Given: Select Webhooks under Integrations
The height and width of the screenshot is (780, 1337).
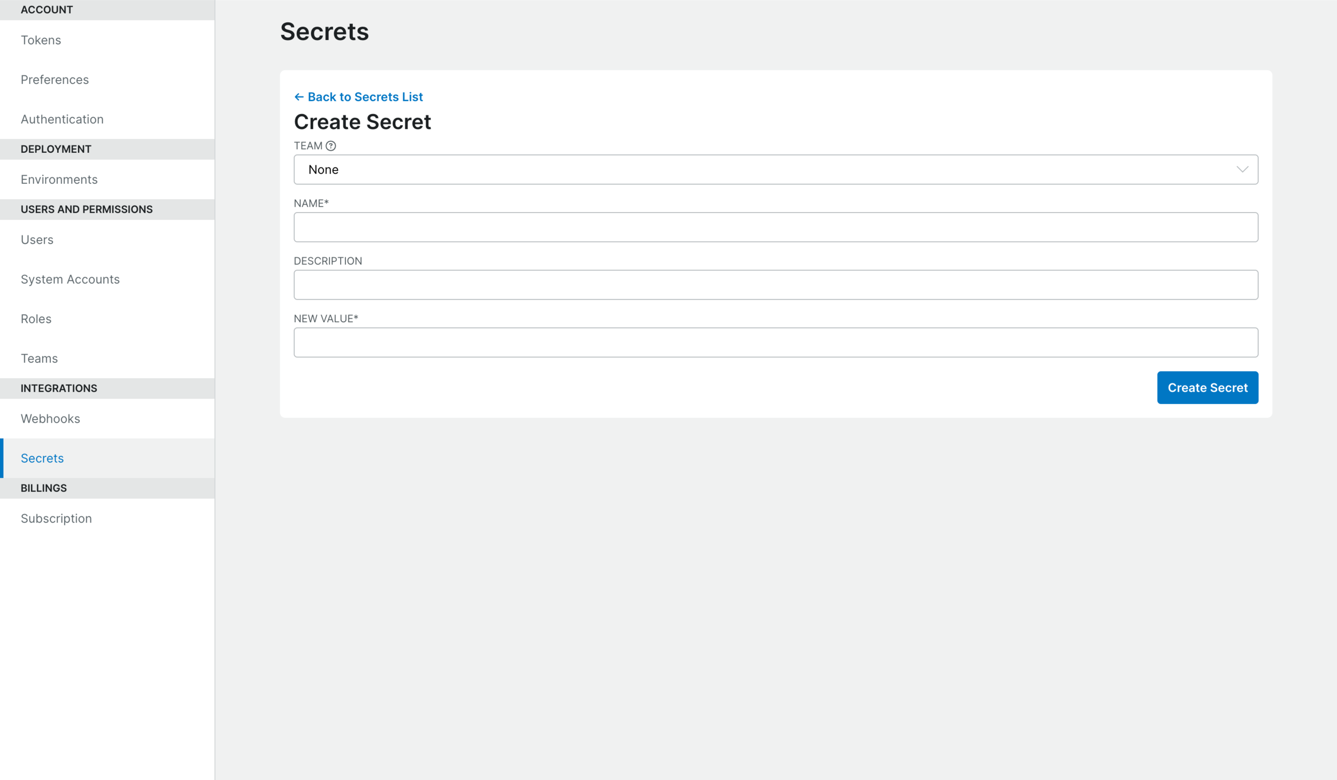Looking at the screenshot, I should click(x=50, y=418).
